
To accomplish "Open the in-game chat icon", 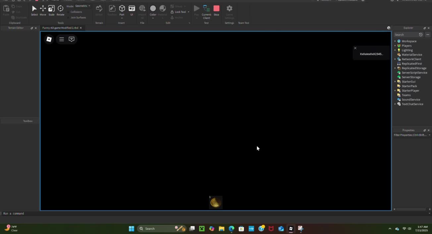I will pyautogui.click(x=72, y=39).
